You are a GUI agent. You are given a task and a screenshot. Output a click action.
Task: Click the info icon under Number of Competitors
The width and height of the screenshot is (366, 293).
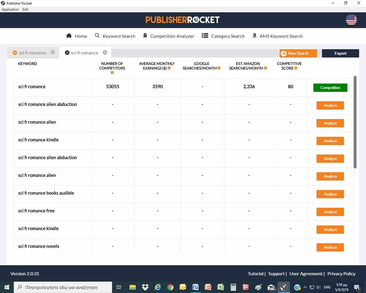112,73
